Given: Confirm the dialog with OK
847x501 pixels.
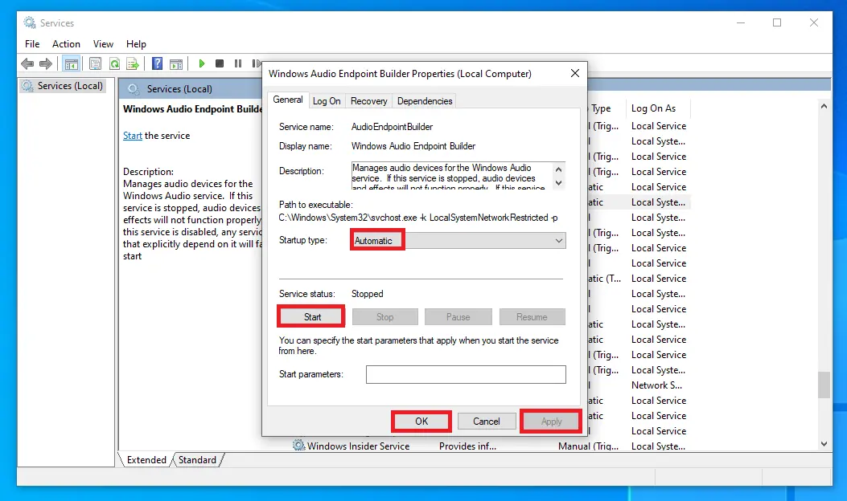Looking at the screenshot, I should (x=421, y=422).
